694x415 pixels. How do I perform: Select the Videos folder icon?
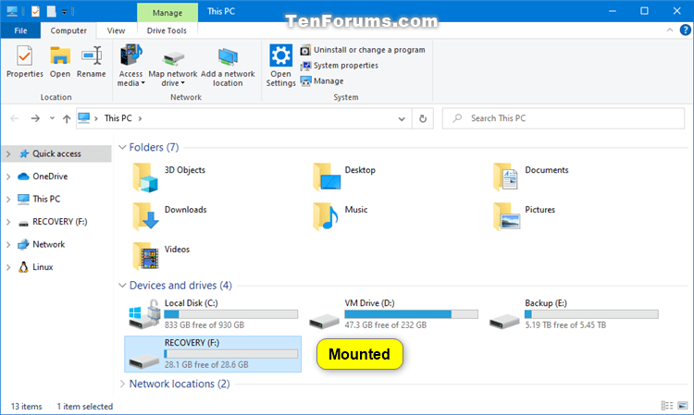coord(145,256)
